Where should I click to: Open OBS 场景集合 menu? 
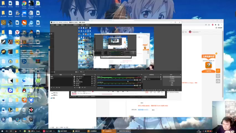click(76, 25)
